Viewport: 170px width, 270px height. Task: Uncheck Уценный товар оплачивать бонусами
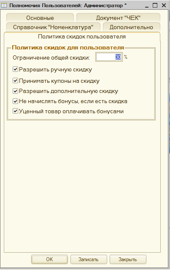click(x=15, y=111)
